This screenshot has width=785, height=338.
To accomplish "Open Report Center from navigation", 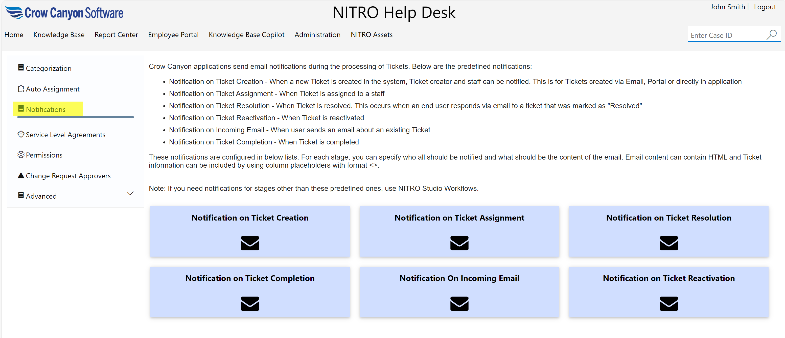I will pos(116,35).
